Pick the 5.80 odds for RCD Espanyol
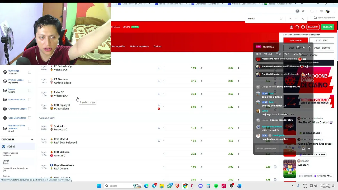Image resolution: width=338 pixels, height=190 pixels. point(194,107)
